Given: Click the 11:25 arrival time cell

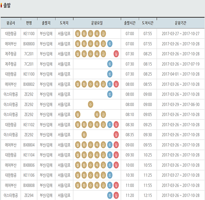Looking at the screenshot, I should click(x=148, y=175).
